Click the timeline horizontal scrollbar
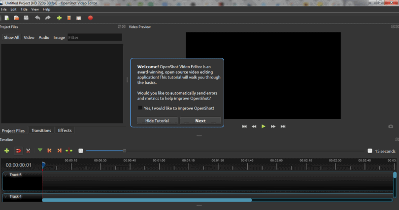The image size is (399, 210). pos(147,200)
